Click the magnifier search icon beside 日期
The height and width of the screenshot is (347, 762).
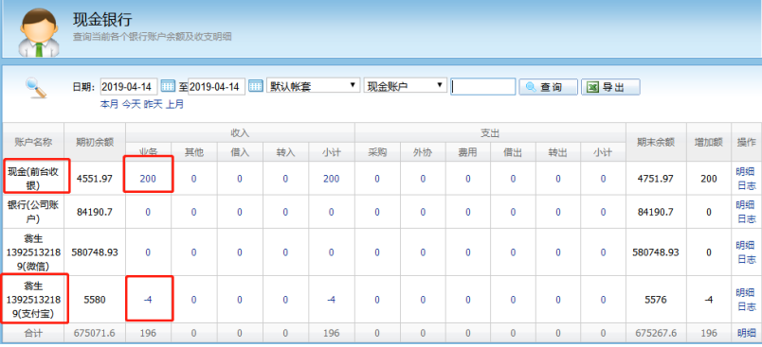point(35,88)
